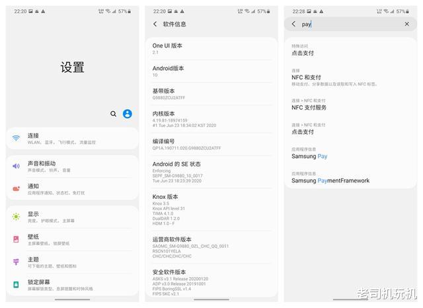
Task: Open 锁定屏幕 settings
Action: tap(72, 284)
